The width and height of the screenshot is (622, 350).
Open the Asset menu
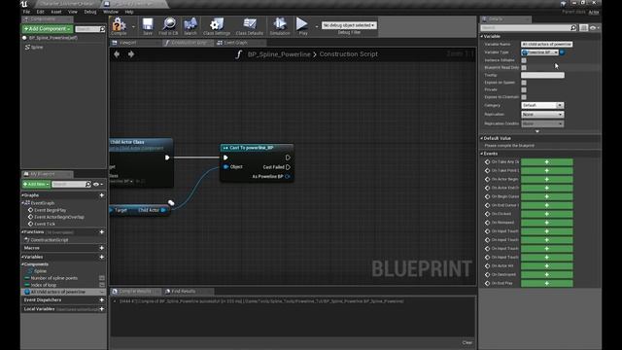tap(56, 12)
